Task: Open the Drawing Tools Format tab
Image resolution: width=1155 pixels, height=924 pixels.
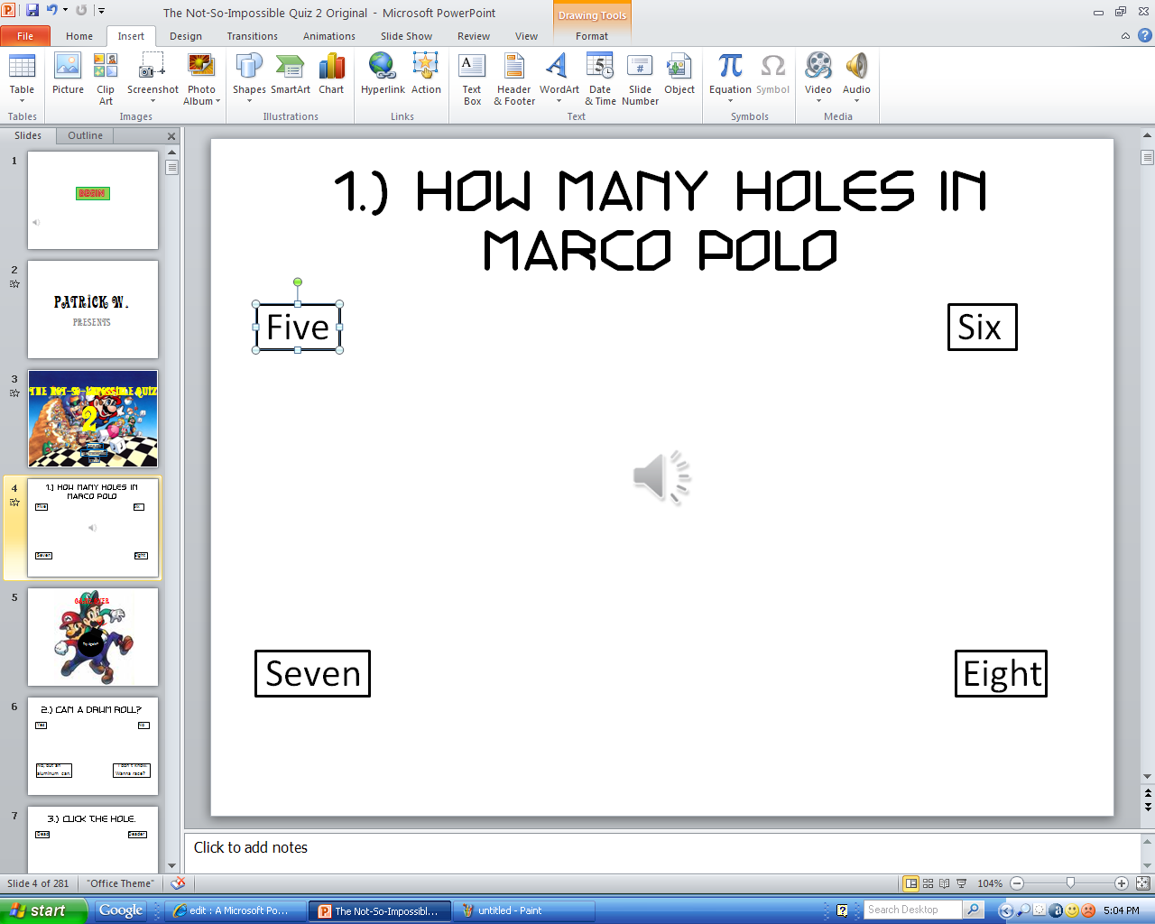Action: [x=592, y=36]
